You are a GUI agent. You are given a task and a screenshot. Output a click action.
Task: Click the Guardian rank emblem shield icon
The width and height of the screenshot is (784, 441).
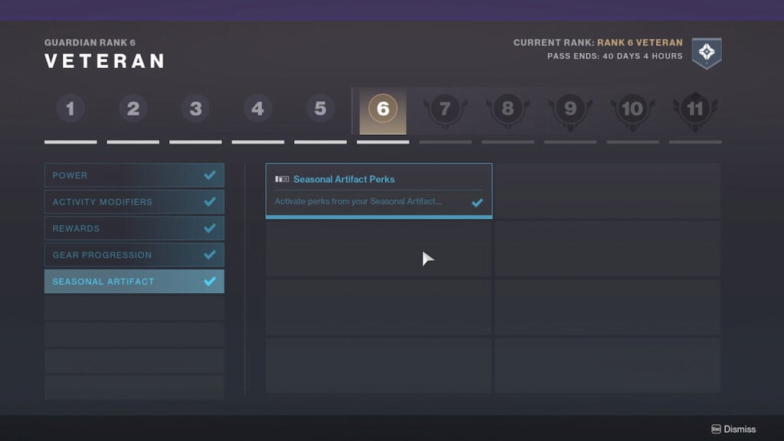coord(707,53)
